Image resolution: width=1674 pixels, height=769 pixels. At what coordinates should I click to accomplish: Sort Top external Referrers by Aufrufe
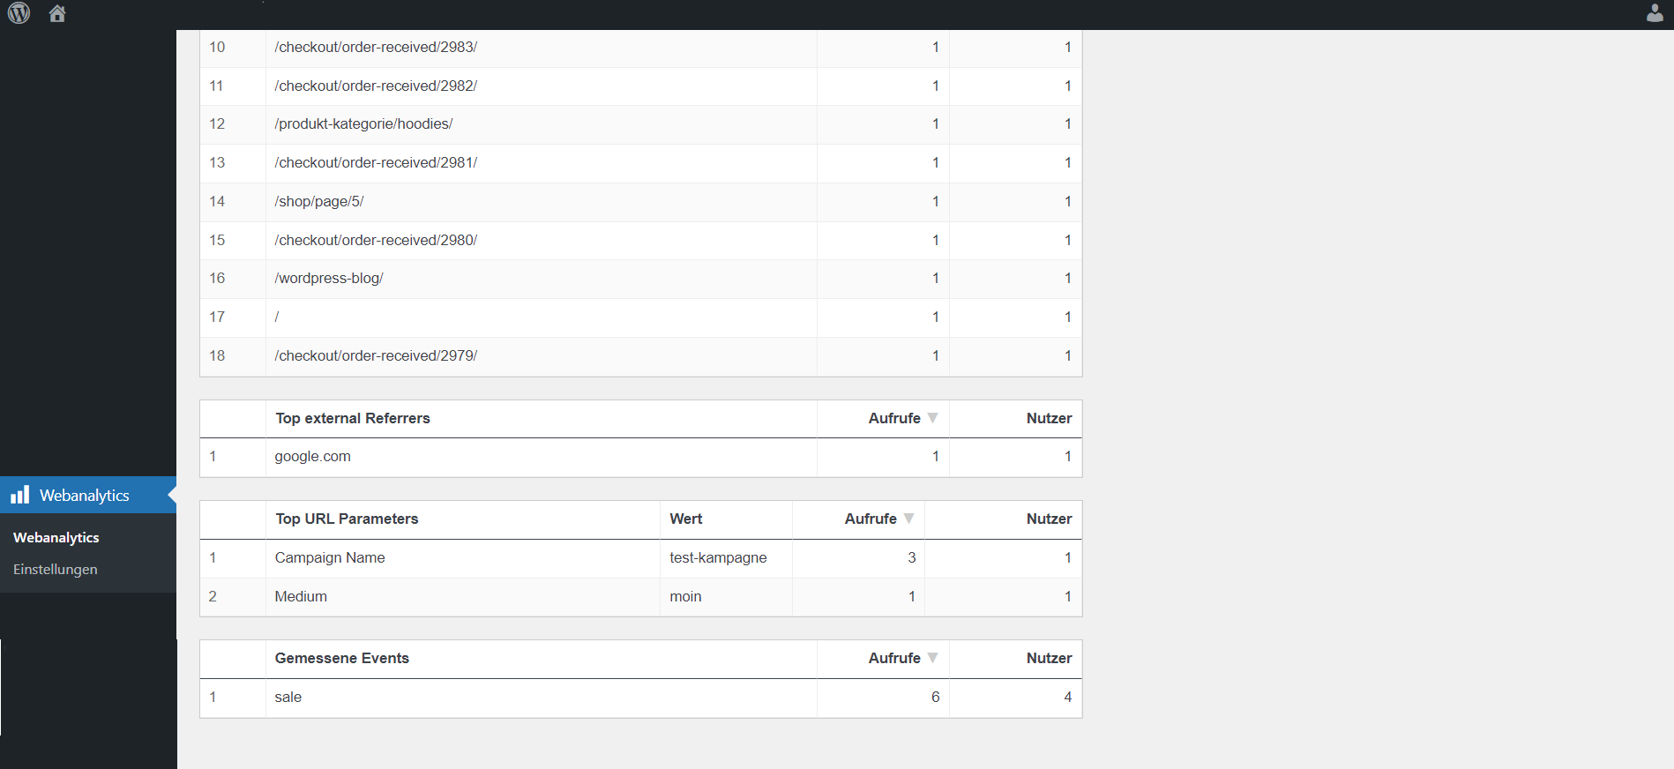[x=902, y=418]
